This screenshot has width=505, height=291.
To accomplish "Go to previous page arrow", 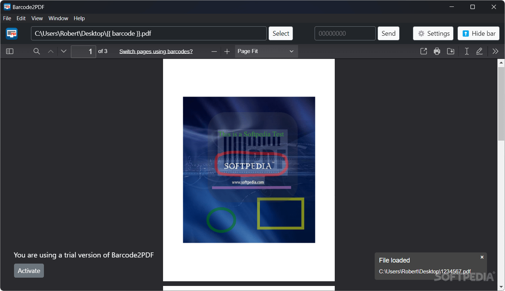I will tap(51, 52).
